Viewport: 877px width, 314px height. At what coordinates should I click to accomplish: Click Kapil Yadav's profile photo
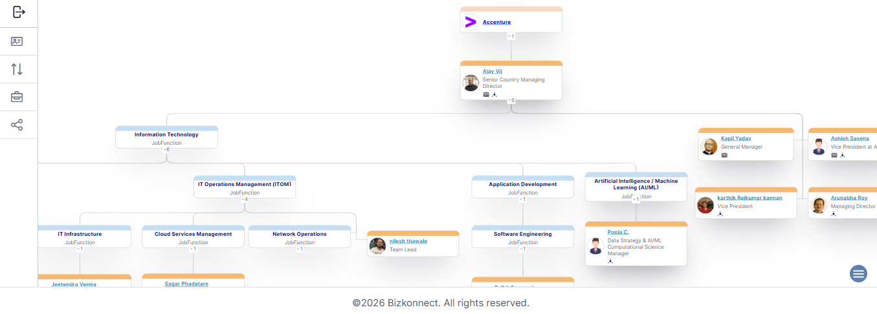[x=709, y=147]
